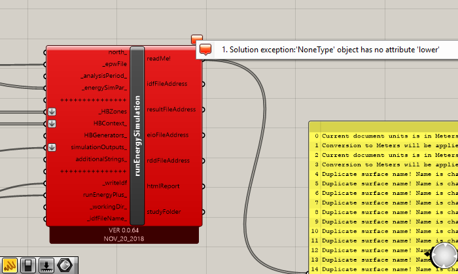Click the flatten arrow icon on _HBZones
The width and height of the screenshot is (458, 274).
coord(52,111)
